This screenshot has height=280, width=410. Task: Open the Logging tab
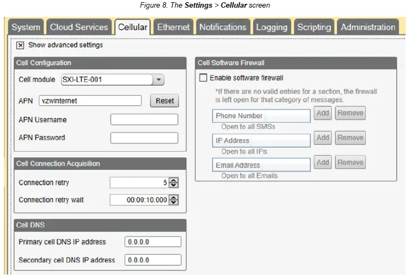pos(272,27)
